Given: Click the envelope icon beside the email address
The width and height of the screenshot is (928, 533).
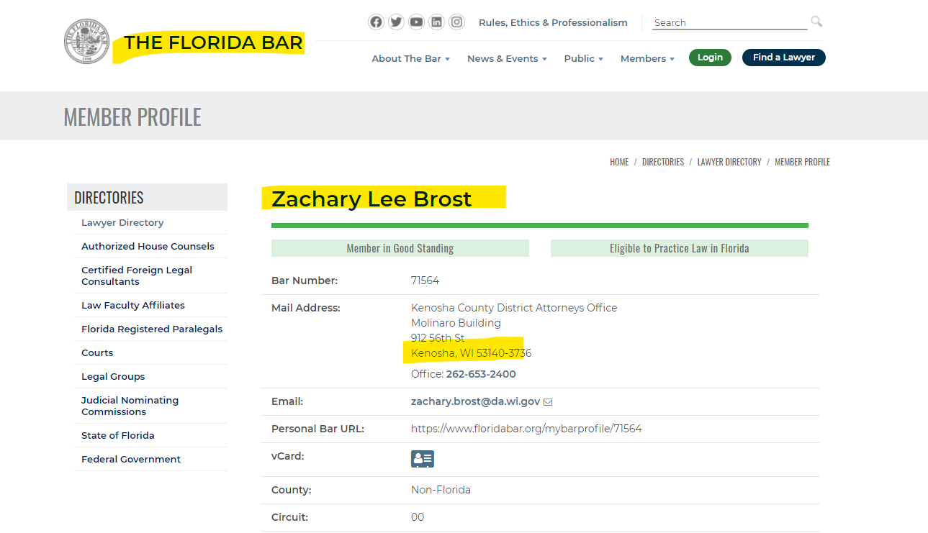Looking at the screenshot, I should pos(548,402).
